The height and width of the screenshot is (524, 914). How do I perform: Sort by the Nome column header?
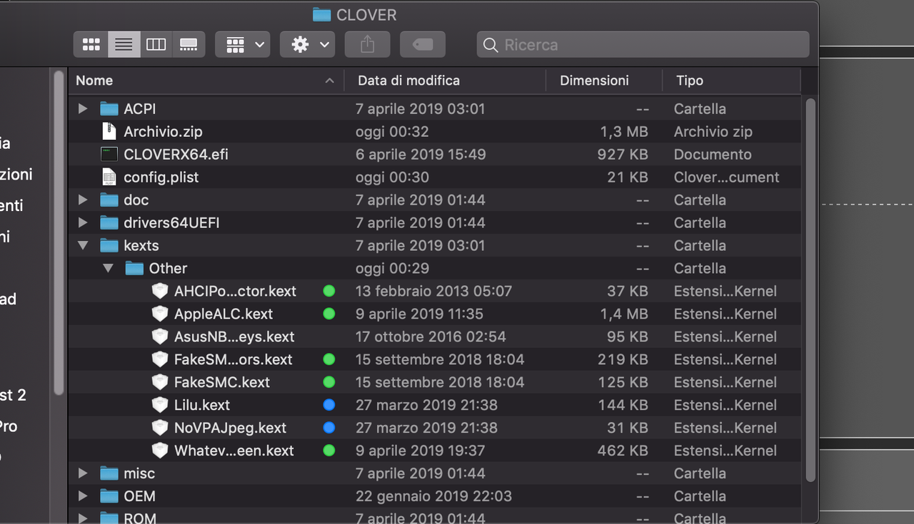point(206,81)
